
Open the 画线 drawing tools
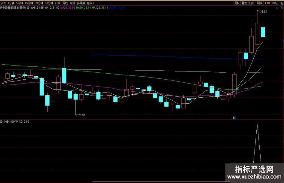pos(260,3)
